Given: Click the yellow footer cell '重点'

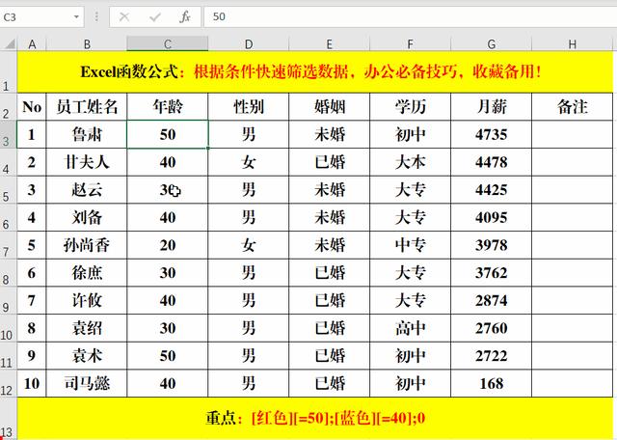Looking at the screenshot, I should pos(315,419).
